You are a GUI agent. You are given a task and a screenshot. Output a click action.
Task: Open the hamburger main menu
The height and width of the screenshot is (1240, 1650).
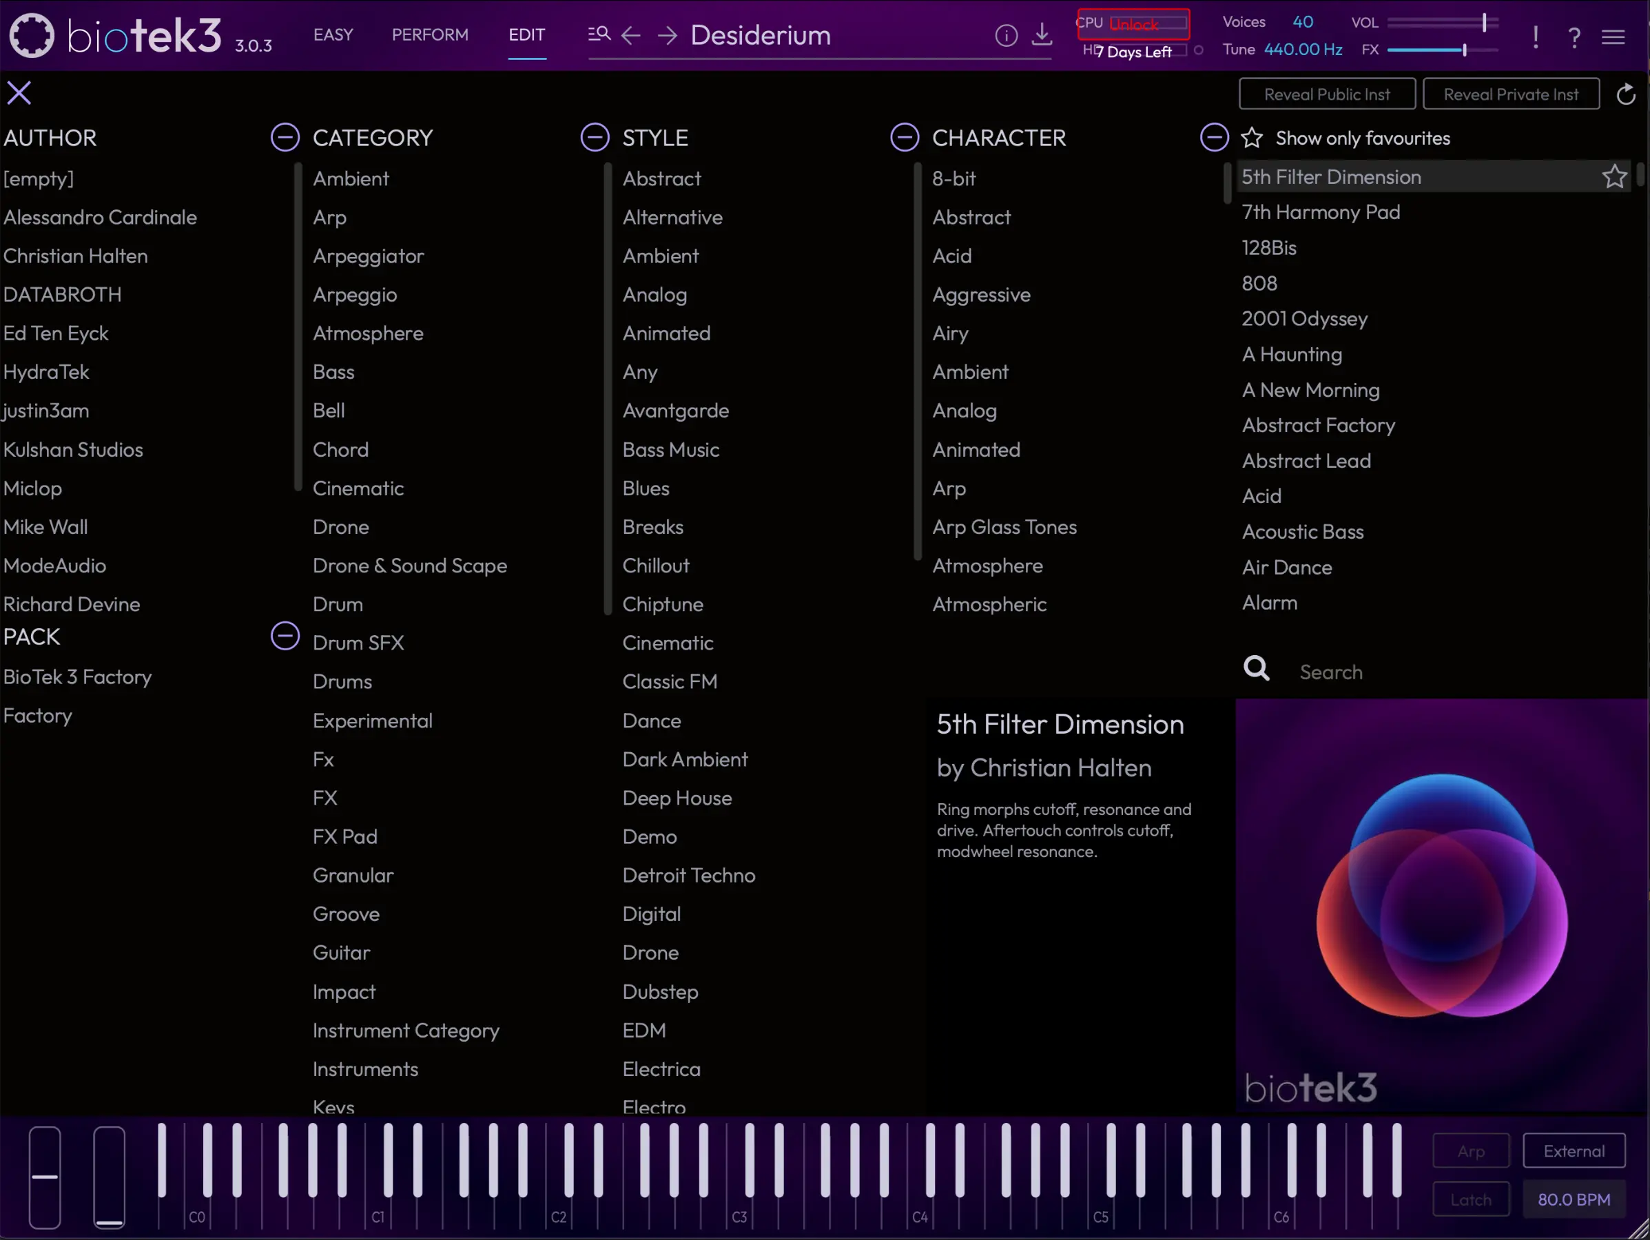[x=1613, y=37]
